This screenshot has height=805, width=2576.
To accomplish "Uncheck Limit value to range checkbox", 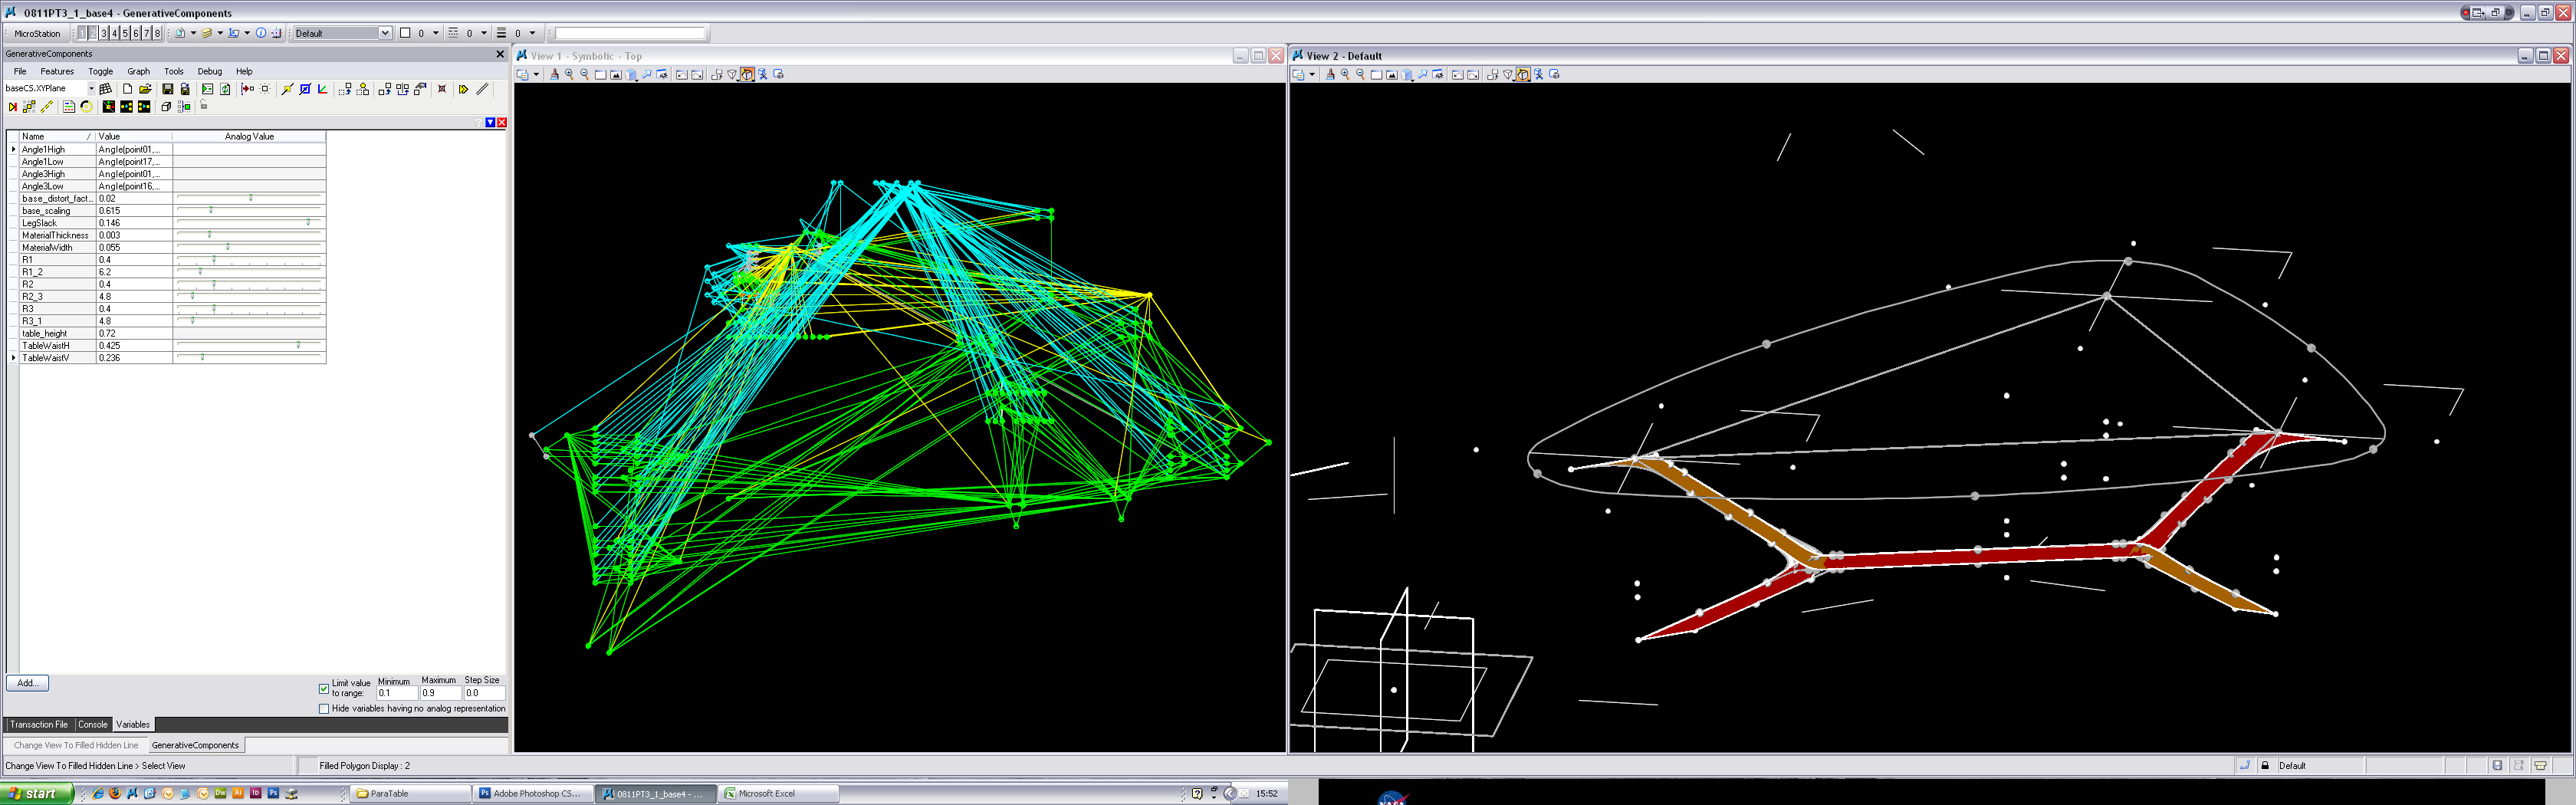I will [x=324, y=689].
